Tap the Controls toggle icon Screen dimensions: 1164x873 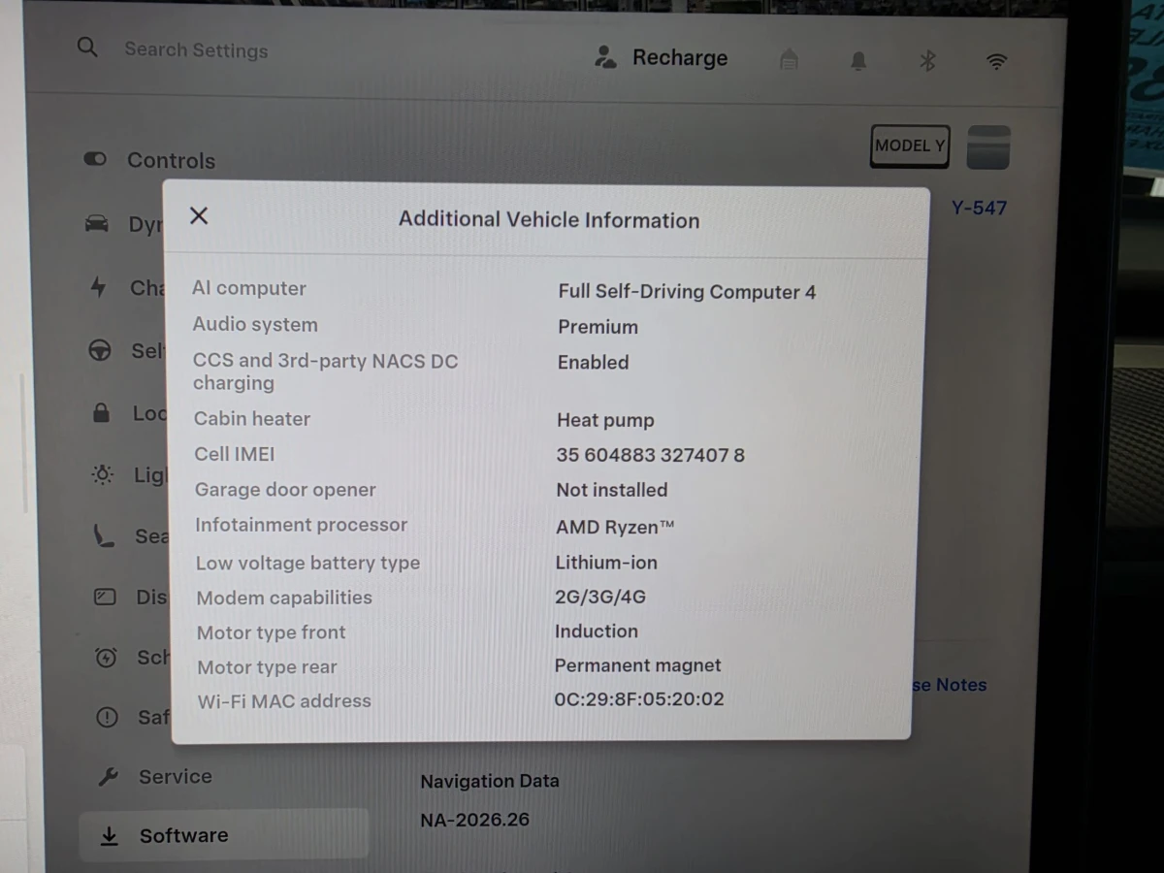95,158
